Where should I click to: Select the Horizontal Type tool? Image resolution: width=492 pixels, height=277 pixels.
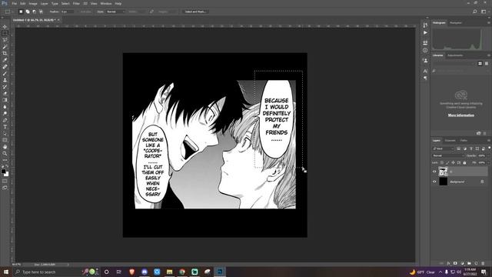click(x=5, y=127)
